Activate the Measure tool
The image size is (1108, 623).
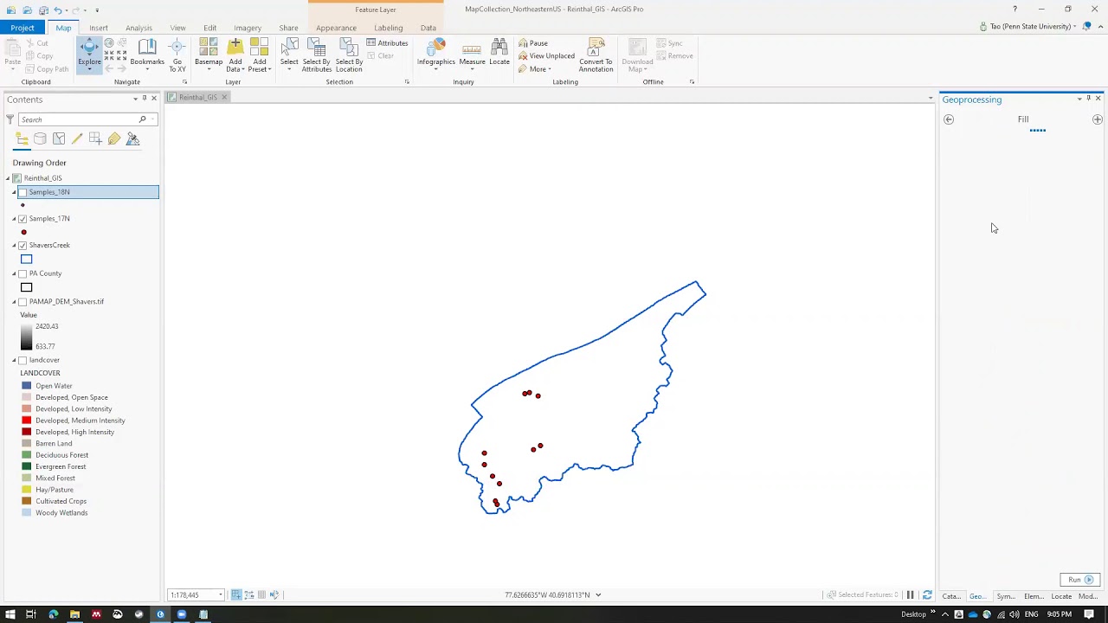click(x=472, y=54)
